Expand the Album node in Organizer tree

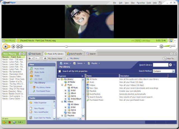(65, 93)
